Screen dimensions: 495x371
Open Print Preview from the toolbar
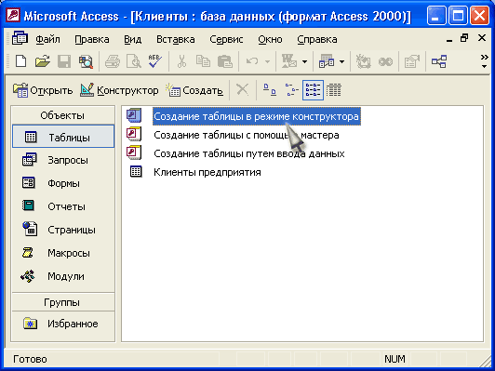click(134, 60)
